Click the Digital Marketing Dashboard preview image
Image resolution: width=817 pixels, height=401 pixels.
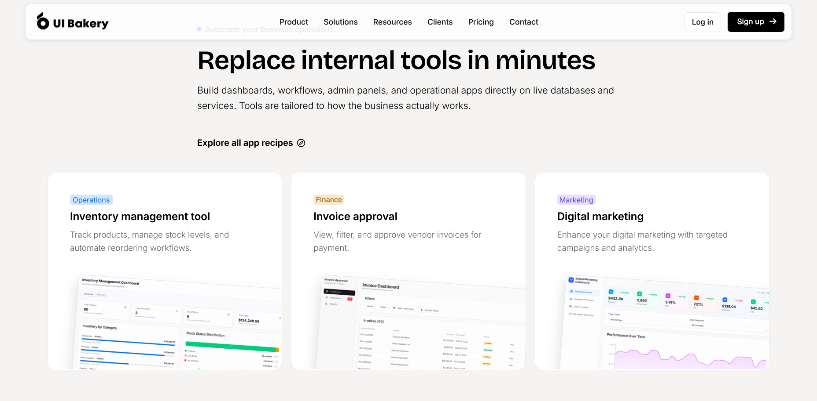(x=664, y=322)
